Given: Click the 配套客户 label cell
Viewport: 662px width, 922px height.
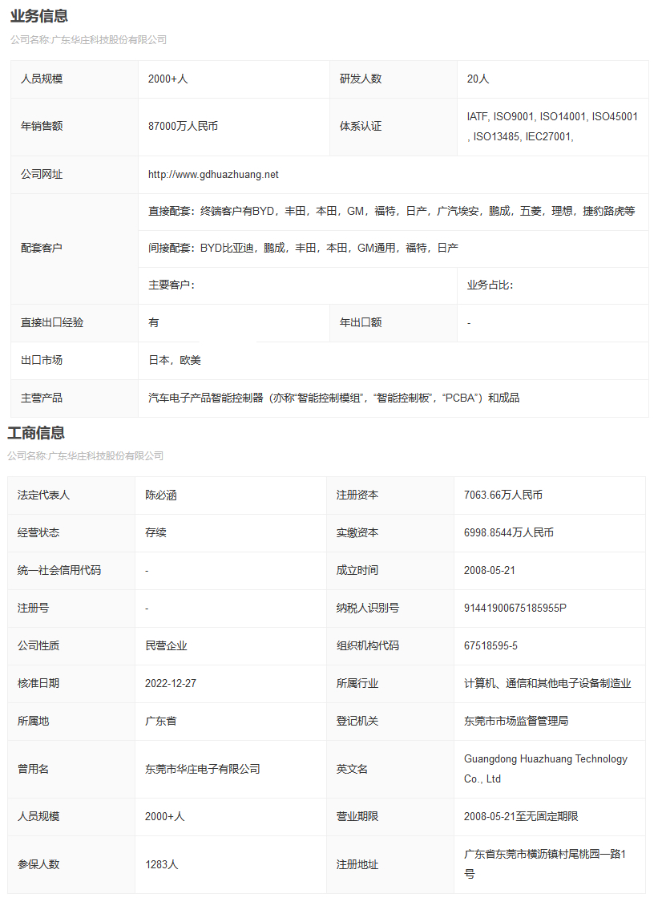Looking at the screenshot, I should pos(75,249).
